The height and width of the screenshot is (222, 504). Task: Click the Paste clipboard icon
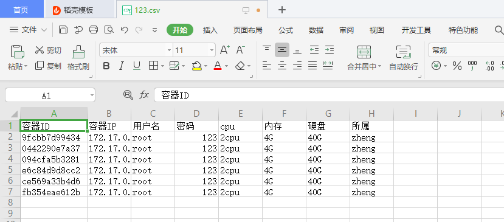point(18,52)
